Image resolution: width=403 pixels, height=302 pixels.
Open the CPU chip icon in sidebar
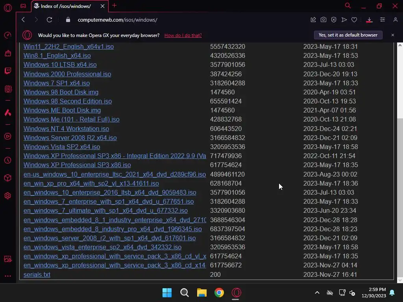tap(8, 89)
